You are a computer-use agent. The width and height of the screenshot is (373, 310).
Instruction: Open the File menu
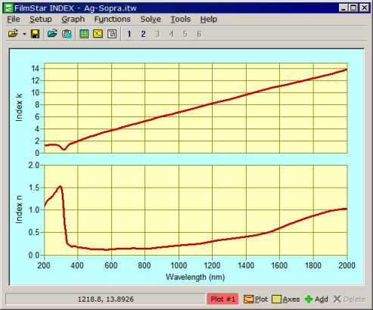click(14, 19)
